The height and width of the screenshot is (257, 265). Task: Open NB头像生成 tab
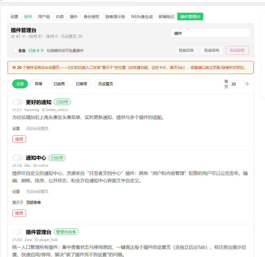click(142, 17)
